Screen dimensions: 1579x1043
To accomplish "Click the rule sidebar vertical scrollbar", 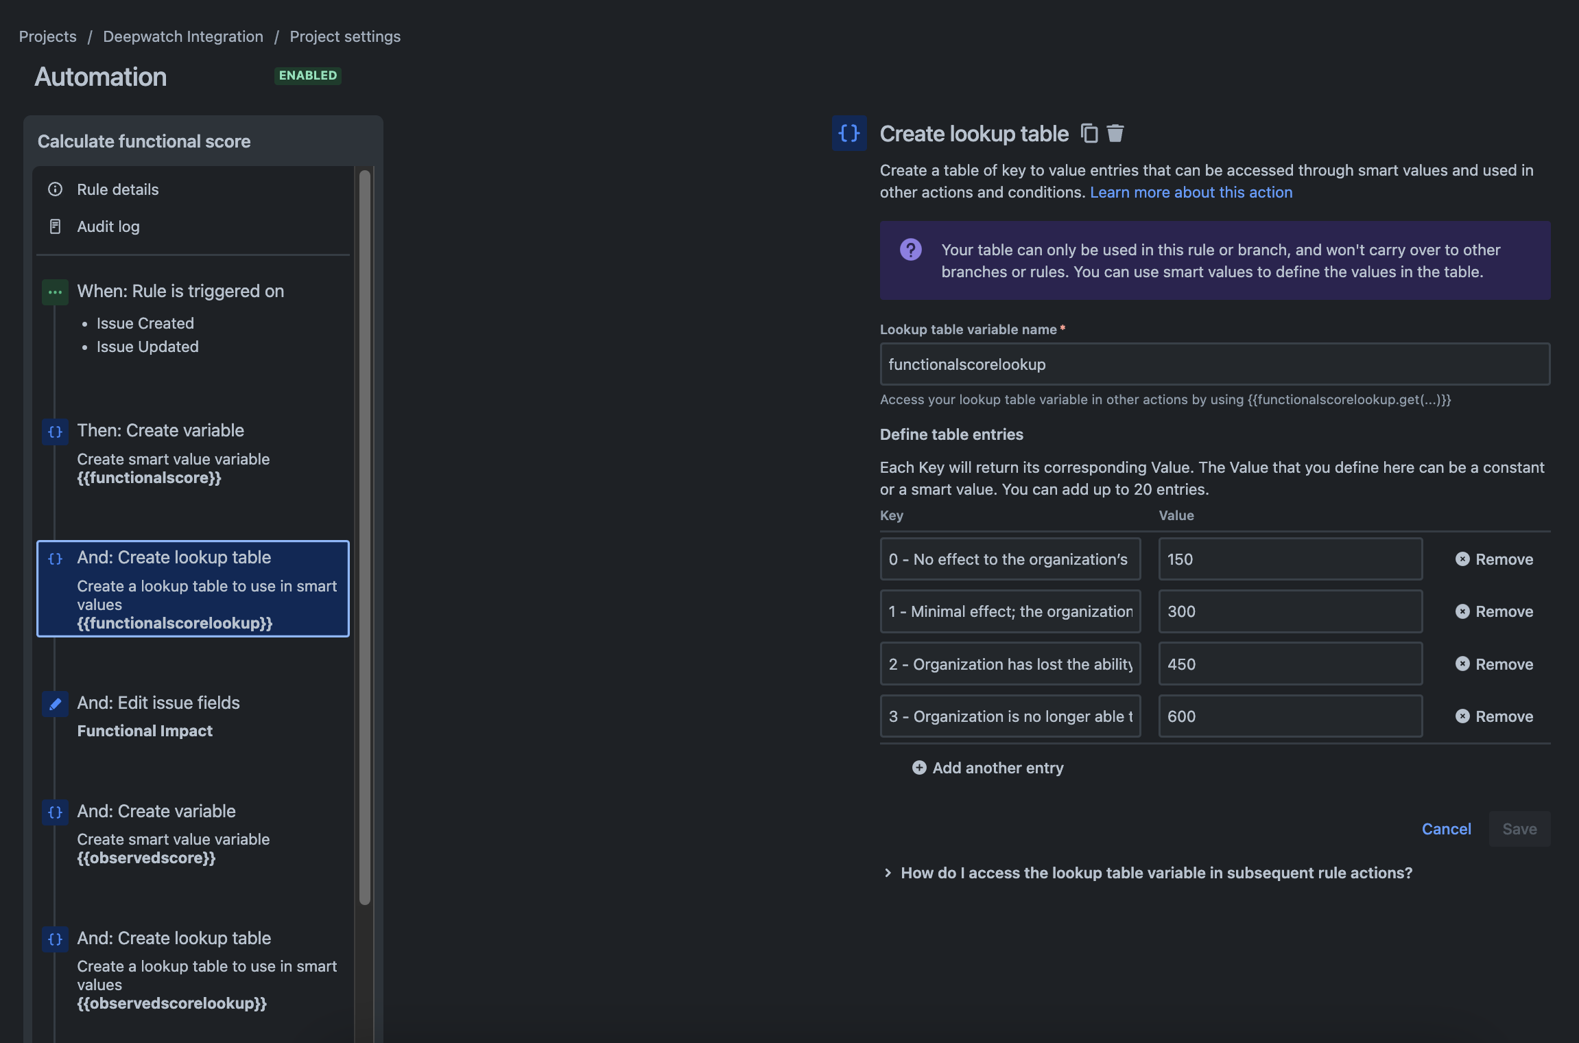I will click(365, 537).
